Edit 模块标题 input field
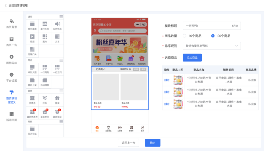The width and height of the screenshot is (264, 151). coord(212,26)
